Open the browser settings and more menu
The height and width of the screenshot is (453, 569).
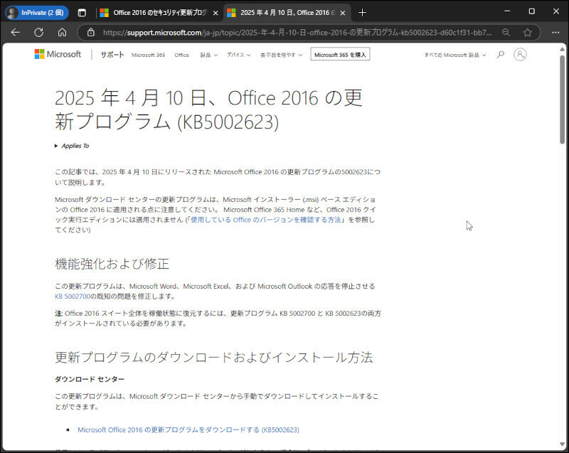point(555,32)
